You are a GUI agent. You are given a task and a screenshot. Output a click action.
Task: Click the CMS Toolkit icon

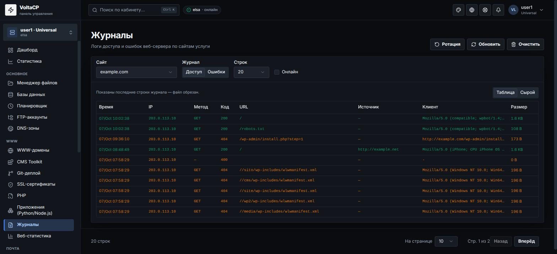pyautogui.click(x=11, y=162)
